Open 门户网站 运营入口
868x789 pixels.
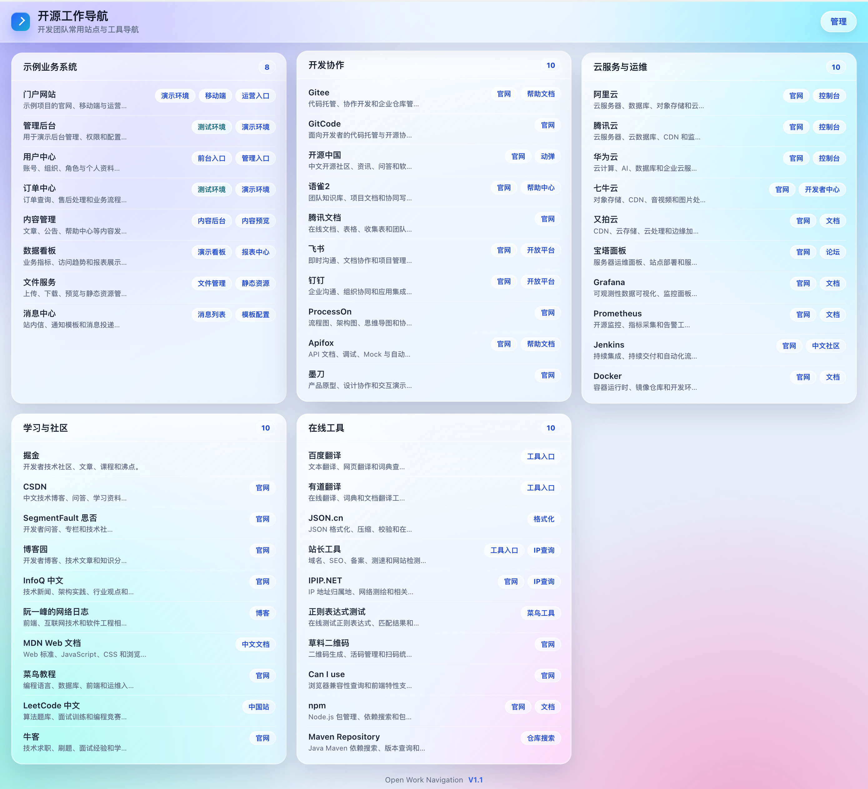[255, 96]
